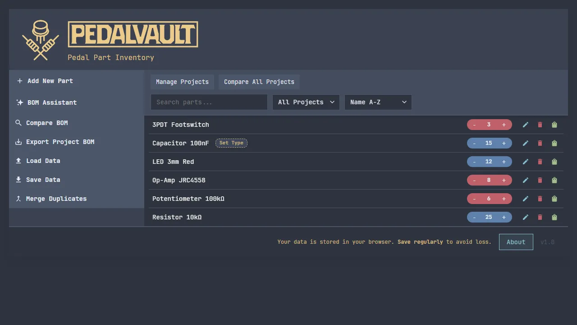577x325 pixels.
Task: Click the Export Project BOM download icon
Action: coord(18,142)
